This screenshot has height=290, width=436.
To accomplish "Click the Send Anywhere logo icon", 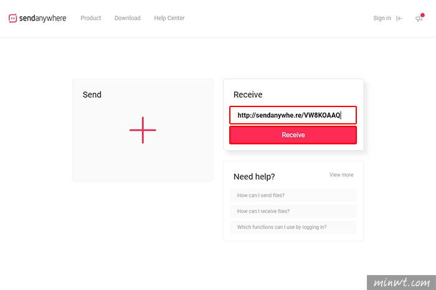I will point(13,18).
